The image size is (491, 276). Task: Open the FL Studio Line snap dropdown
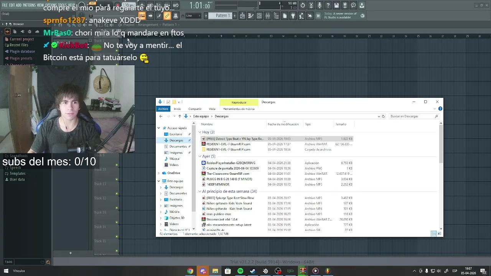coord(193,16)
